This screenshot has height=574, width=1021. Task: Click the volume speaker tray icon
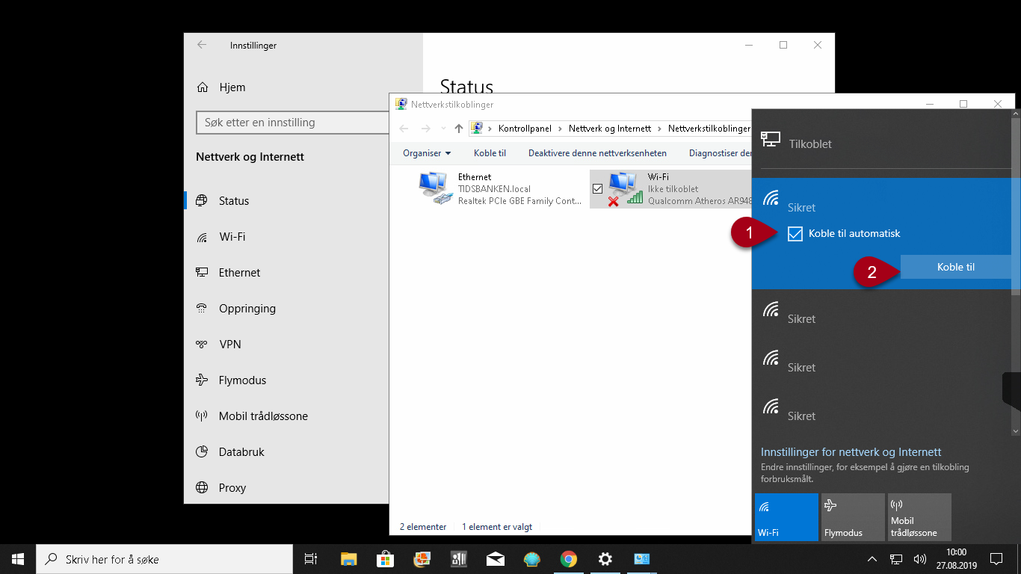(920, 559)
